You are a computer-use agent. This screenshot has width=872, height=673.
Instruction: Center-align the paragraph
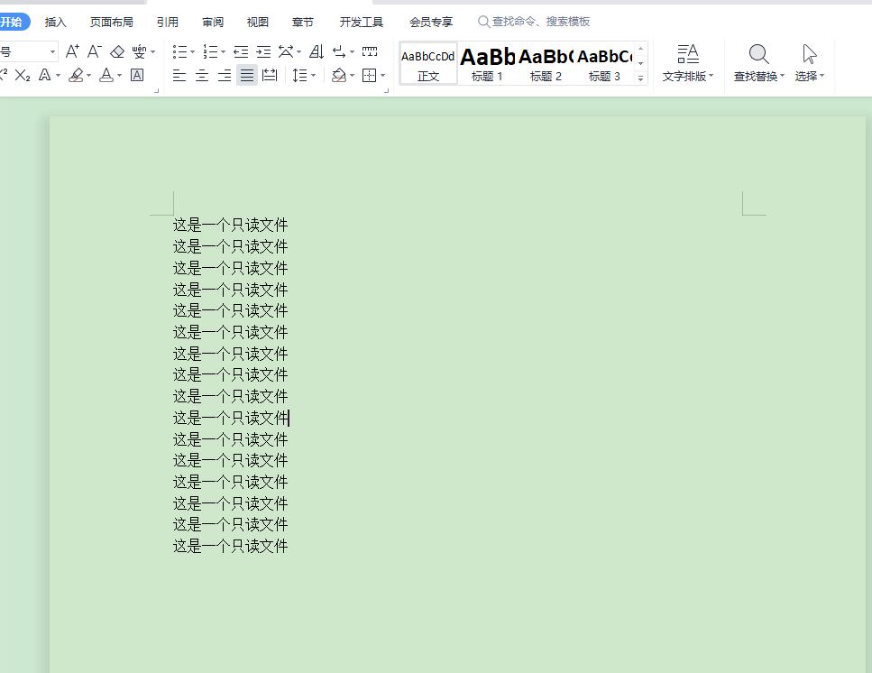[x=202, y=75]
